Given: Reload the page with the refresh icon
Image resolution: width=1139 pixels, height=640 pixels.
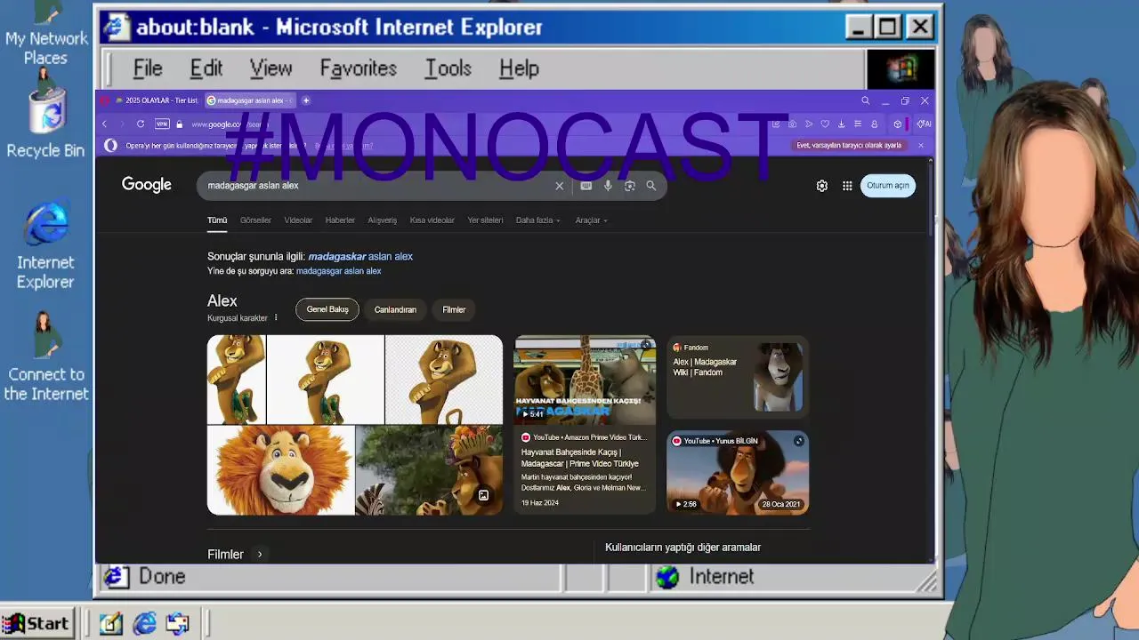Looking at the screenshot, I should [x=141, y=124].
